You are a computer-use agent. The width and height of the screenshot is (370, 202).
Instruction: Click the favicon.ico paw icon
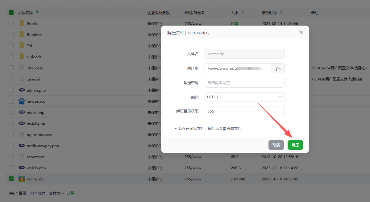click(x=22, y=101)
